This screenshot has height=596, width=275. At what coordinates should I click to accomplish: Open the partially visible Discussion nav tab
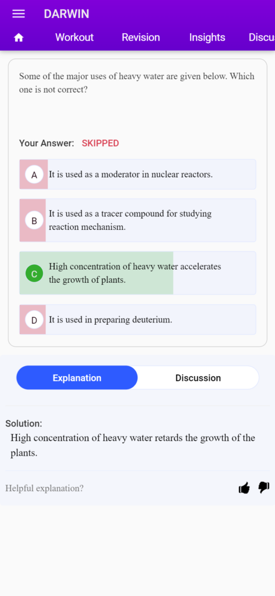[x=262, y=37]
